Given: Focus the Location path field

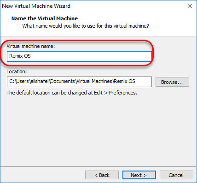Looking at the screenshot, I should tap(79, 82).
